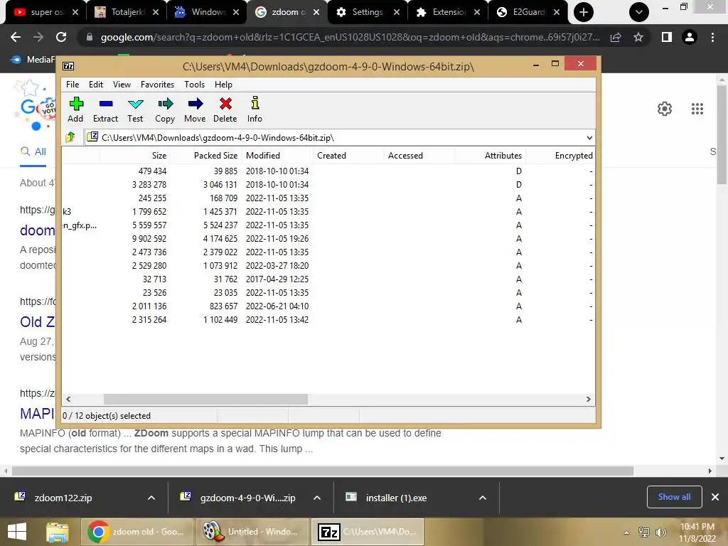Open the Favorites menu
This screenshot has height=546, width=728.
157,85
